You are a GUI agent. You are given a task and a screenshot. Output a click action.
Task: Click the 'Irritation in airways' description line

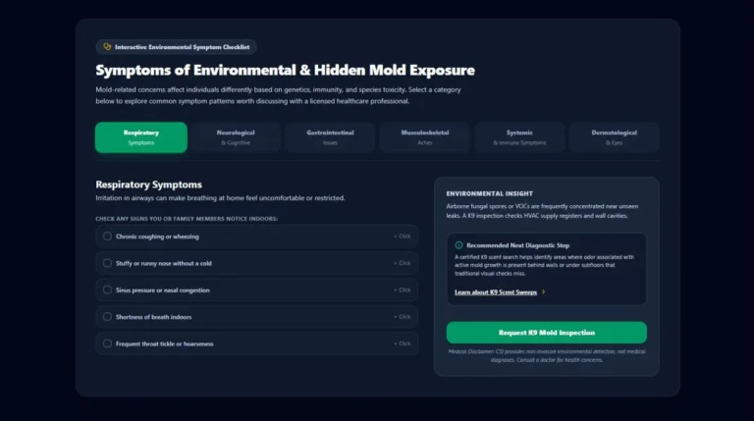coord(220,198)
